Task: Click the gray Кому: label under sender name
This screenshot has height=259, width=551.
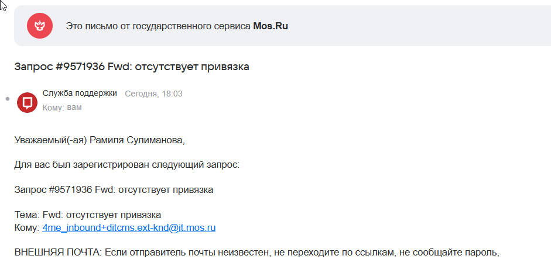Action: coord(53,108)
